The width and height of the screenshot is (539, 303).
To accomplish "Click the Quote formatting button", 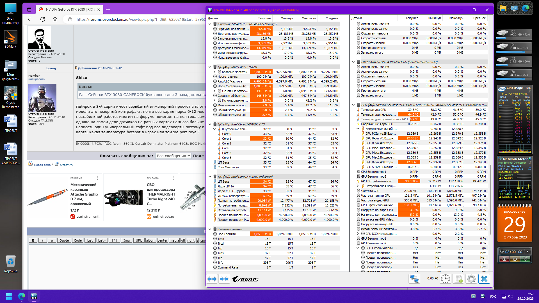I will (x=64, y=240).
